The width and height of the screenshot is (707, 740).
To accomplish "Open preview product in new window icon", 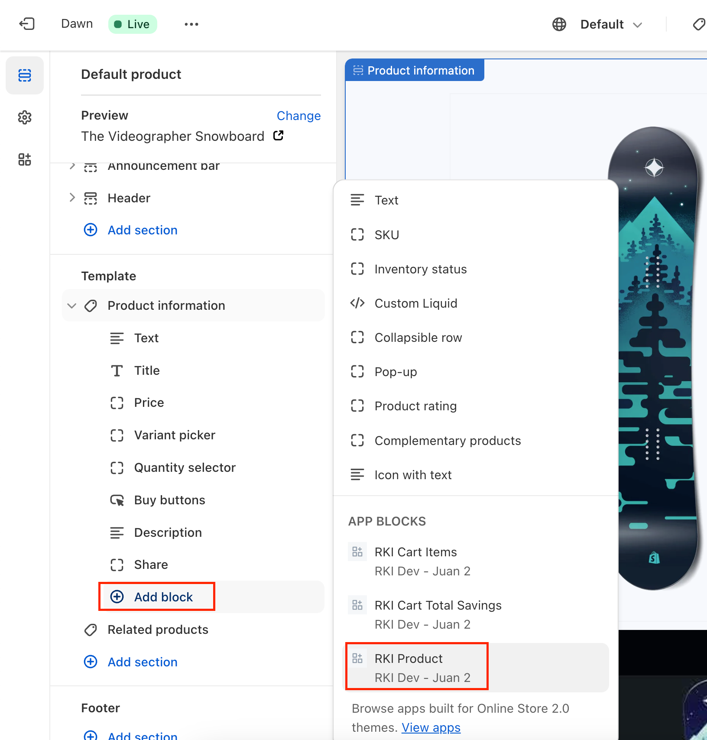I will tap(279, 136).
